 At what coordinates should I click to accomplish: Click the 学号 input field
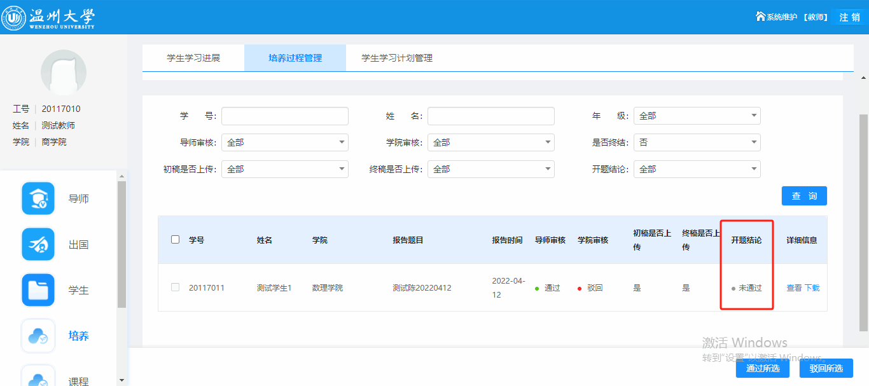click(x=284, y=116)
